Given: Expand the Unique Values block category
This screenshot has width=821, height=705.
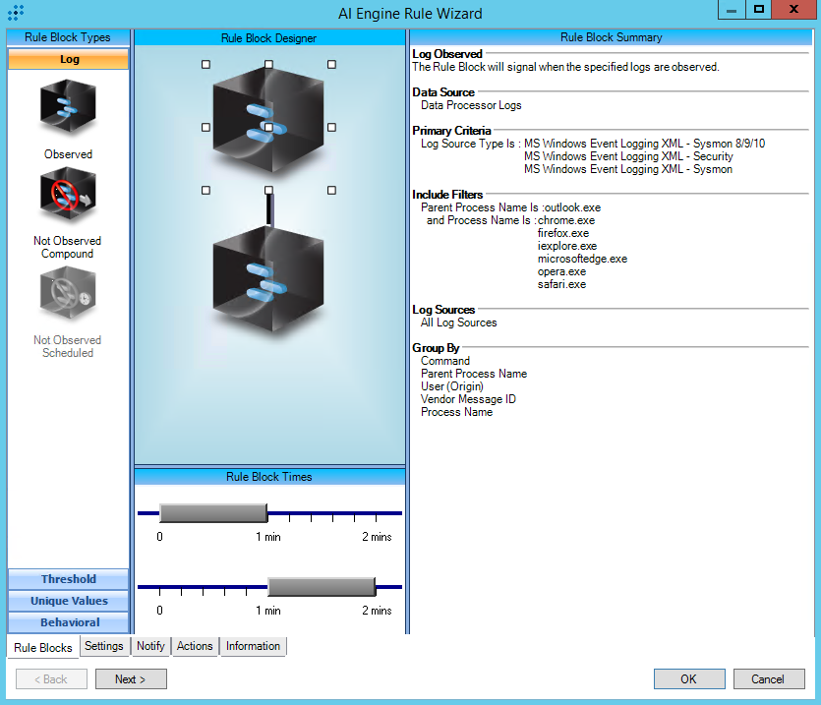Looking at the screenshot, I should (69, 601).
